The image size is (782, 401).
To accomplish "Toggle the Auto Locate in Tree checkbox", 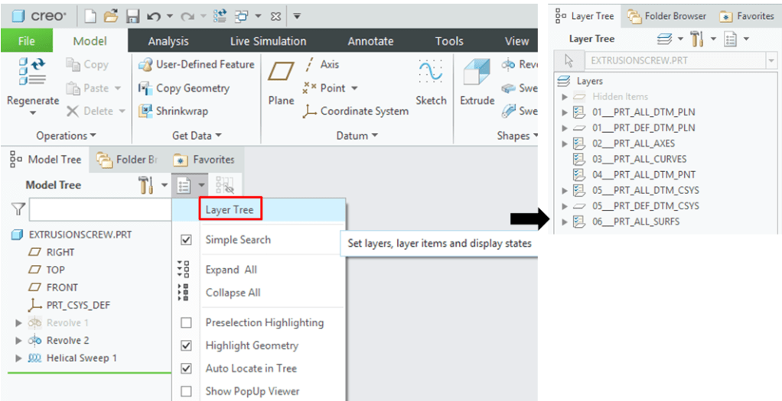I will point(186,368).
